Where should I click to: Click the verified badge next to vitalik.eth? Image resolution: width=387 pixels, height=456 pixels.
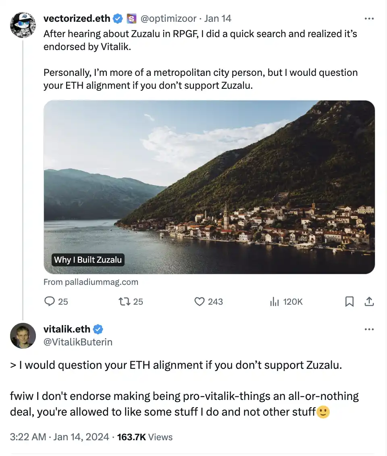98,329
